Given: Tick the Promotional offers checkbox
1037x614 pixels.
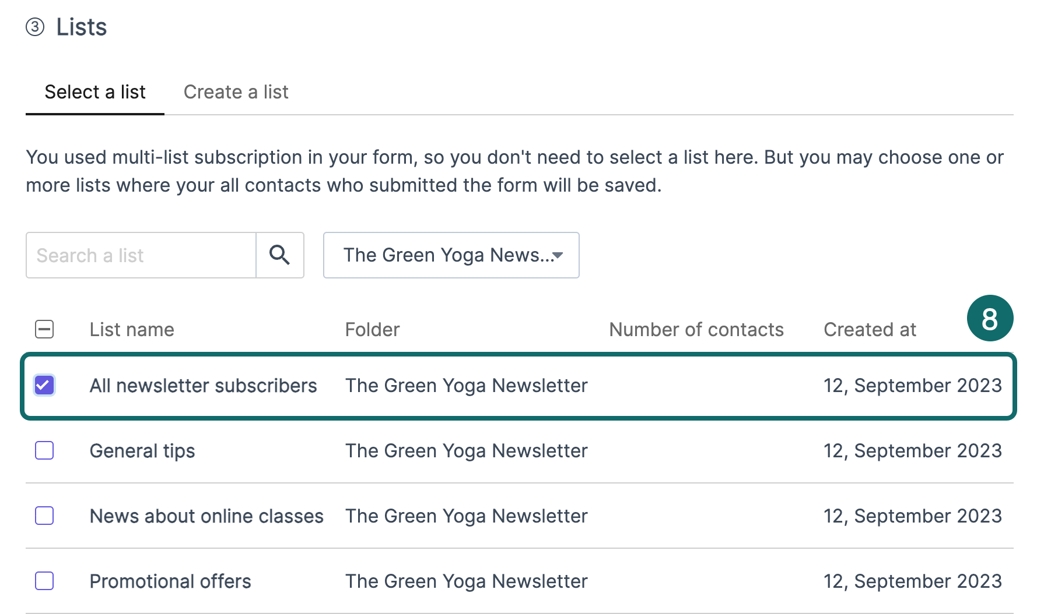Looking at the screenshot, I should click(x=44, y=581).
